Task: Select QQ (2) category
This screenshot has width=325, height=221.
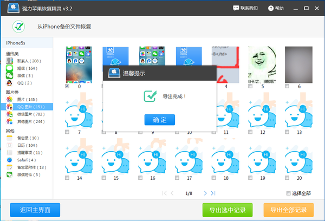Action: [27, 83]
